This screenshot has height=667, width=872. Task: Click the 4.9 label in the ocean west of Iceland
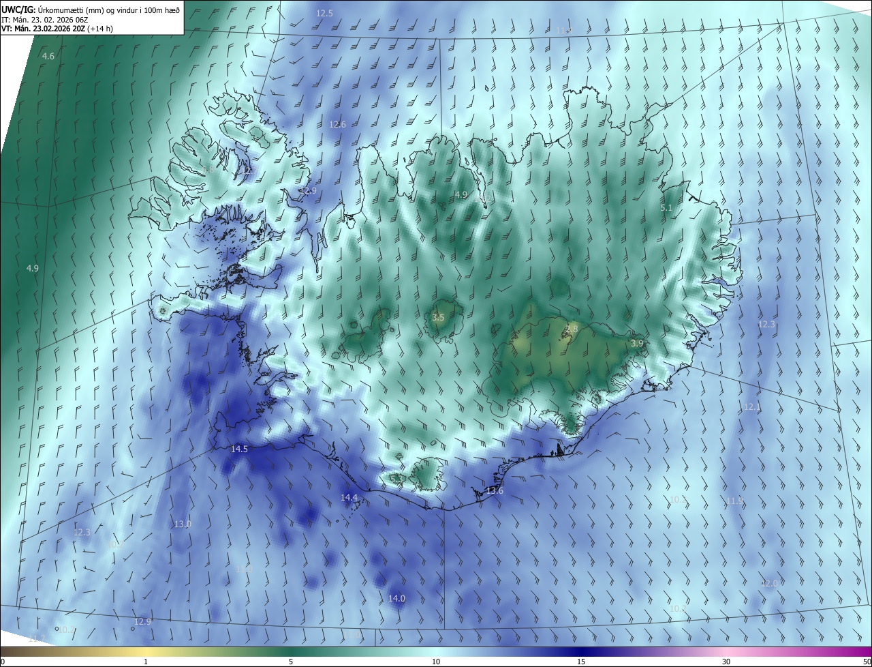[x=32, y=268]
